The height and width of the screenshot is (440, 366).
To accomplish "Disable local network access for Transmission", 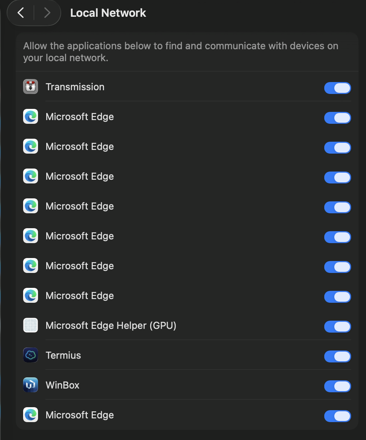I will [x=337, y=88].
